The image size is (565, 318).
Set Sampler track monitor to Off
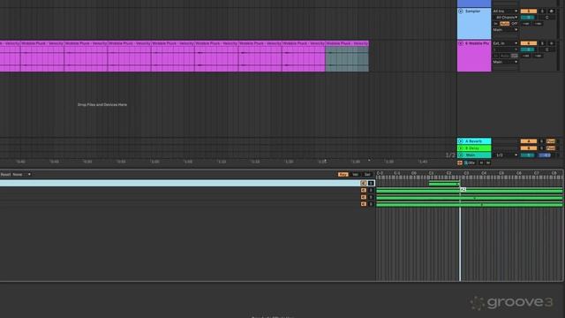[514, 24]
